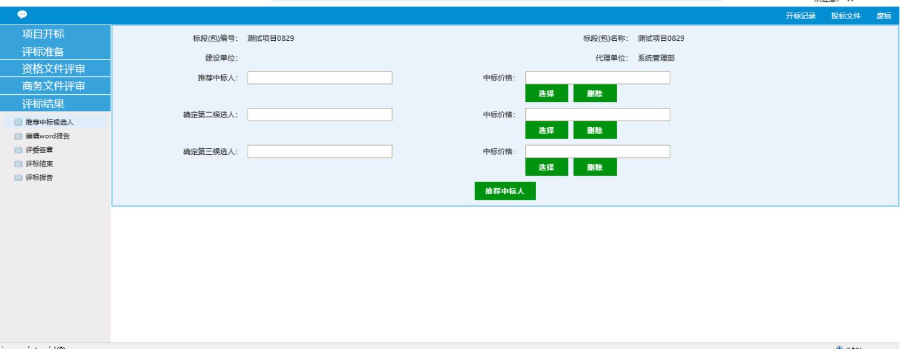This screenshot has height=349, width=900.
Task: Collapse the 评标结果 sidebar section
Action: point(43,104)
